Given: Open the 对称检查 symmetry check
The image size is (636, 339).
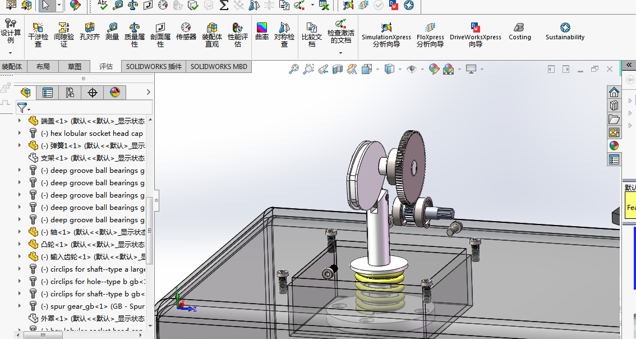Looking at the screenshot, I should coord(284,35).
